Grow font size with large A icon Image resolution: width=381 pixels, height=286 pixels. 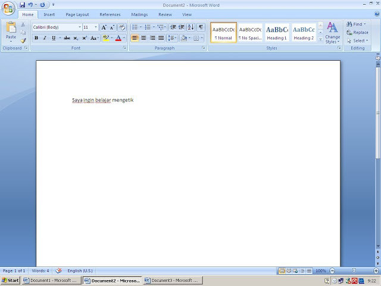tap(104, 27)
